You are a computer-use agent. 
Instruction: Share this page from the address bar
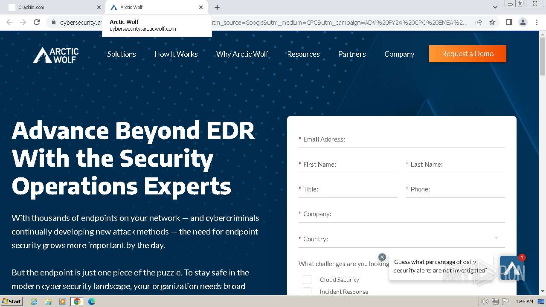tap(479, 22)
